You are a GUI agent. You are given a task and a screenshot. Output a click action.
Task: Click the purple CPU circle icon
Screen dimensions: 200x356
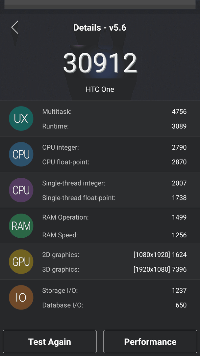click(21, 190)
